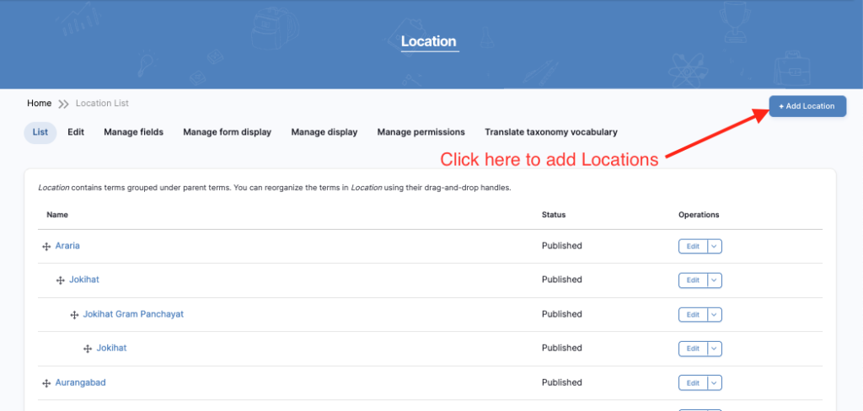Open the Araria term link
863x411 pixels.
pos(67,246)
